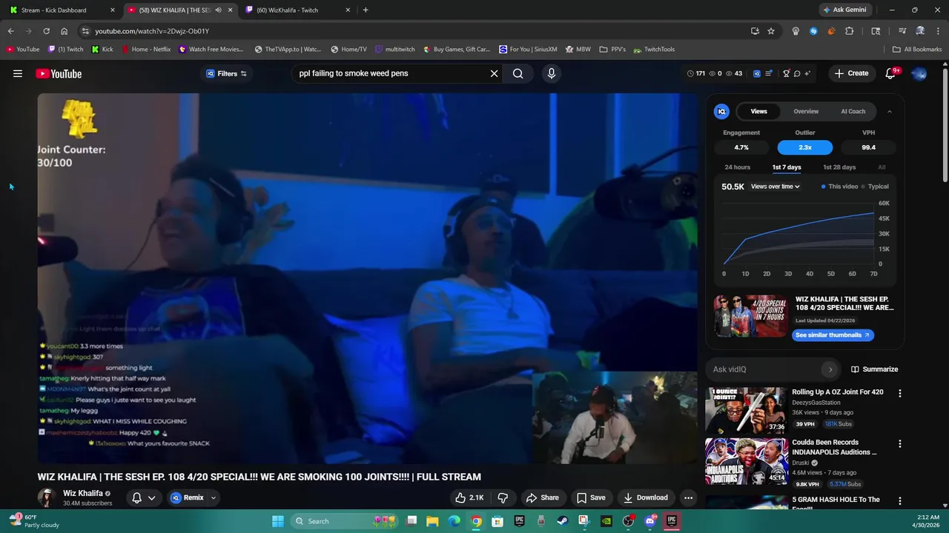Select the 1st 7 days range
949x533 pixels.
tap(787, 167)
